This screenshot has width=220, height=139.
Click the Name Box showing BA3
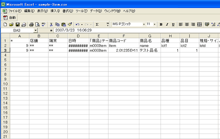coord(17,30)
